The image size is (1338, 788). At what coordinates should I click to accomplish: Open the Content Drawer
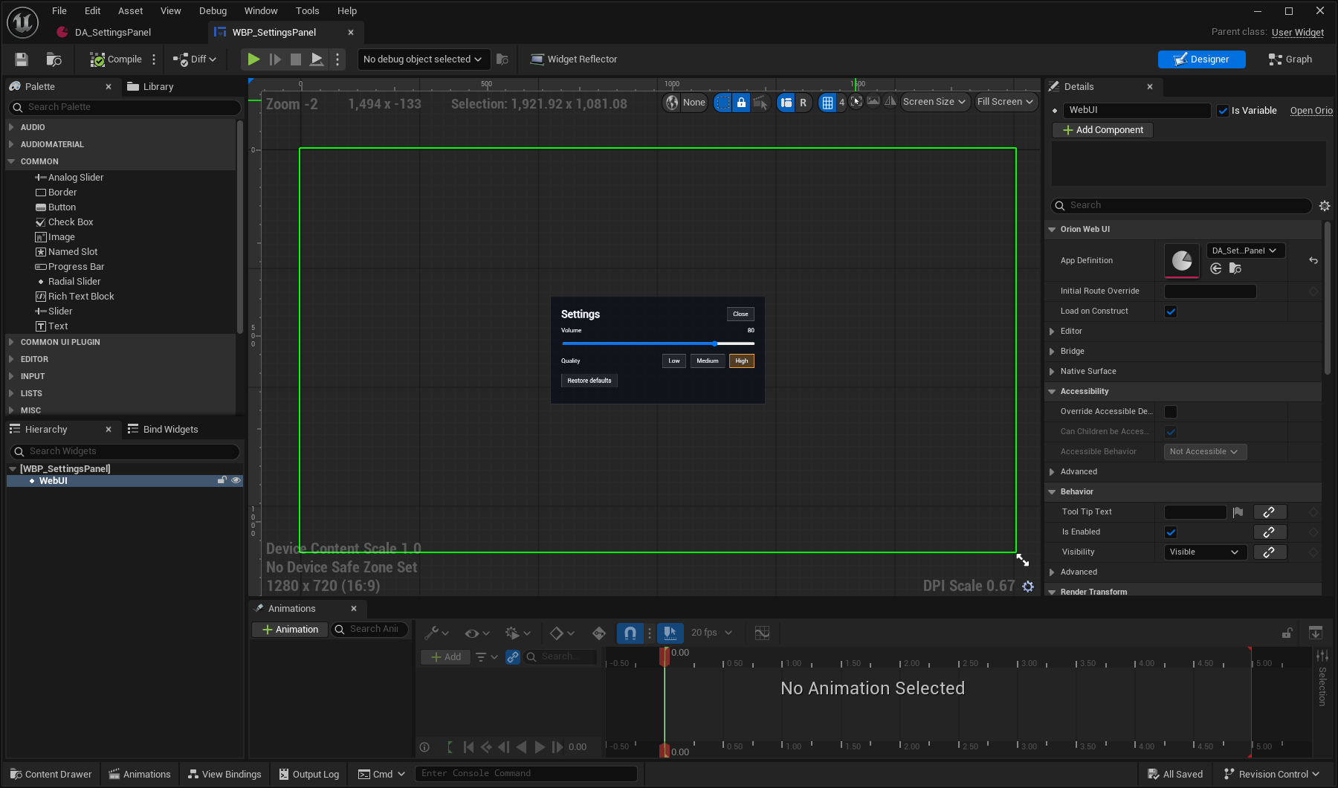point(51,775)
